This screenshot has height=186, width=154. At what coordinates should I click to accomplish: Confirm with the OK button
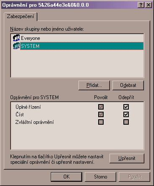tap(66, 177)
